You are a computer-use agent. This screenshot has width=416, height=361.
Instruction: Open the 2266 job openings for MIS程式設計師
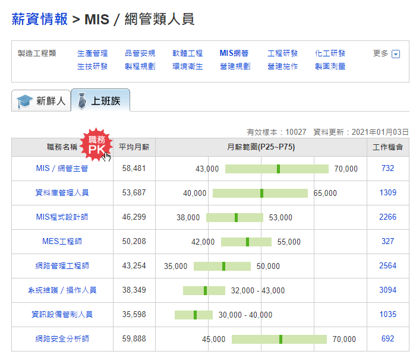(387, 217)
